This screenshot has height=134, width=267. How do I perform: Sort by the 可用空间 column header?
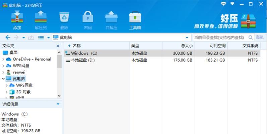click(211, 46)
